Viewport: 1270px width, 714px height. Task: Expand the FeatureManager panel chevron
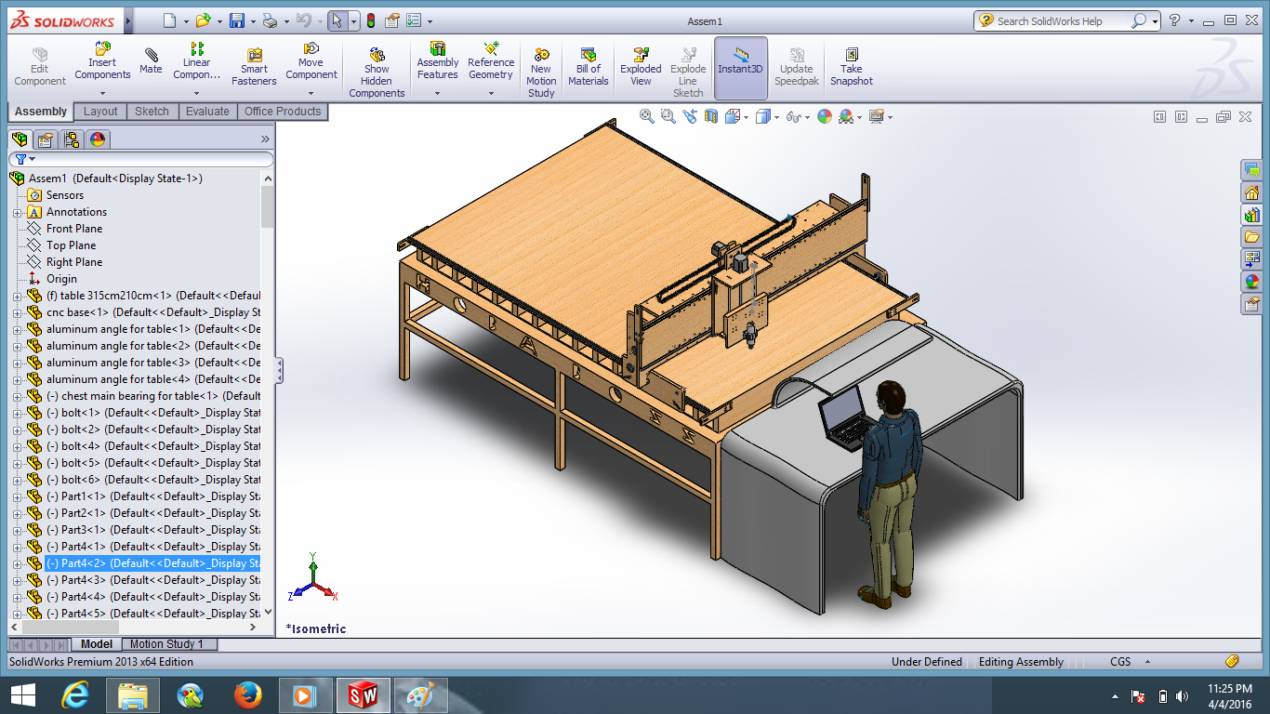[265, 139]
